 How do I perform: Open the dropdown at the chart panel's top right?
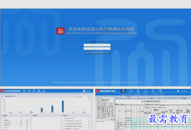83,97
